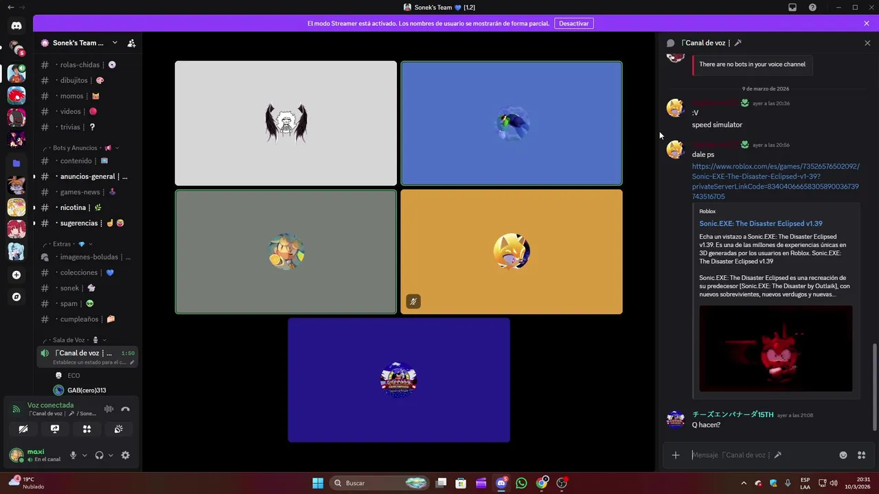
Task: Focus the Mensaje Canal de voz text field
Action: pyautogui.click(x=760, y=455)
